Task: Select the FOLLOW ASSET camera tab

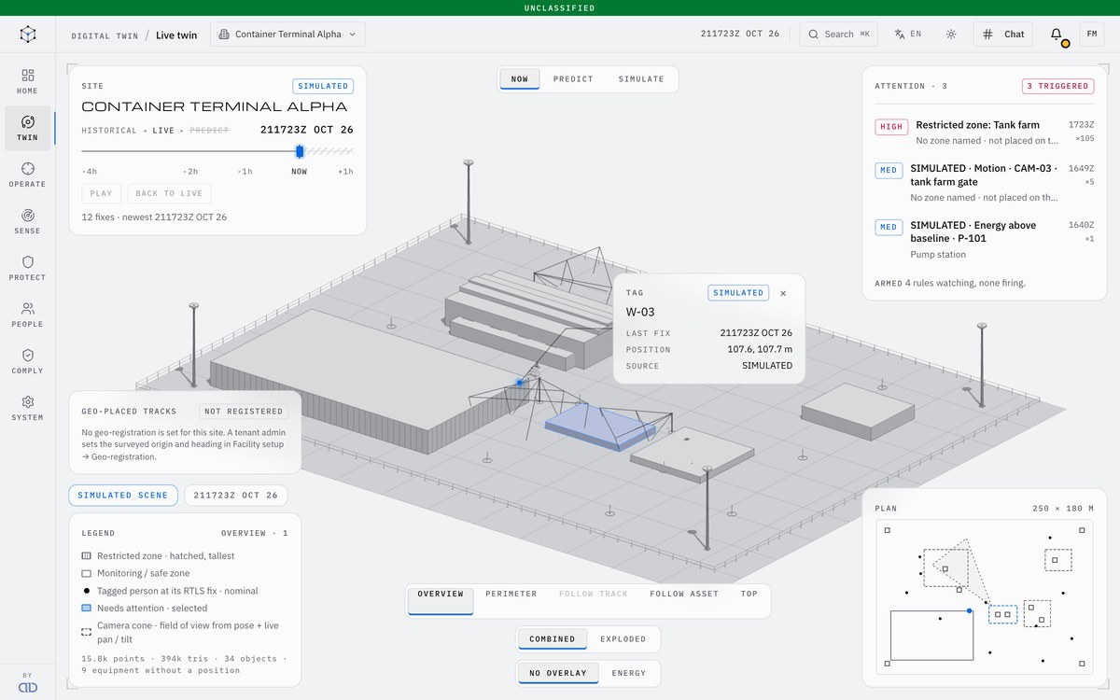Action: [685, 594]
